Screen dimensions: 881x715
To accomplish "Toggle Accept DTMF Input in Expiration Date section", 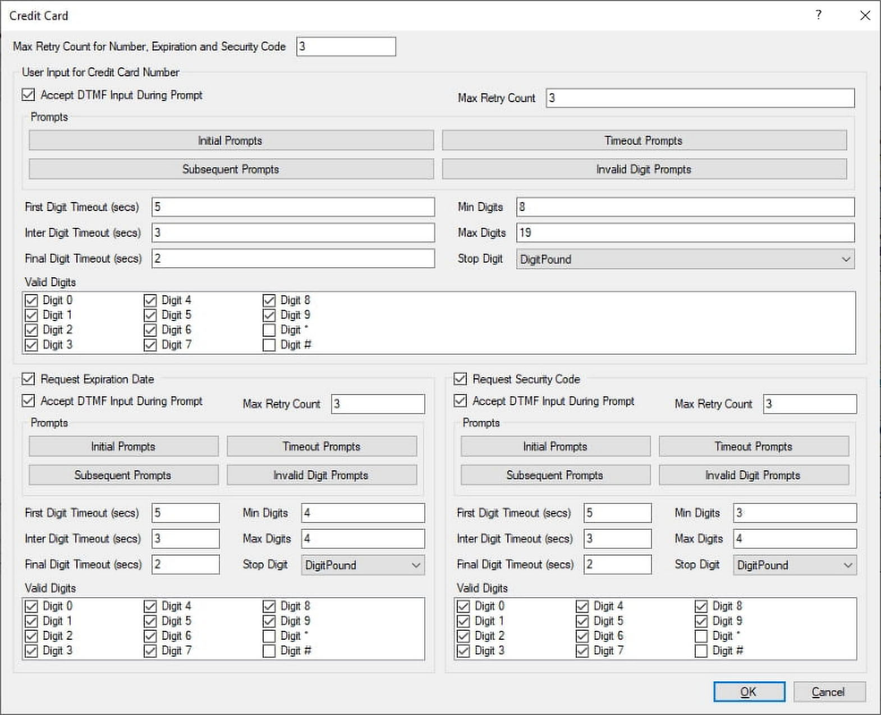I will (x=29, y=401).
